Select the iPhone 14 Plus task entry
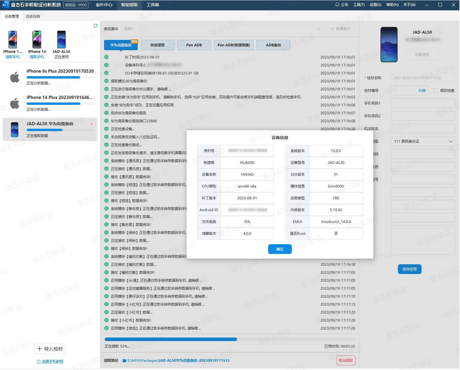The width and height of the screenshot is (460, 370). point(50,103)
